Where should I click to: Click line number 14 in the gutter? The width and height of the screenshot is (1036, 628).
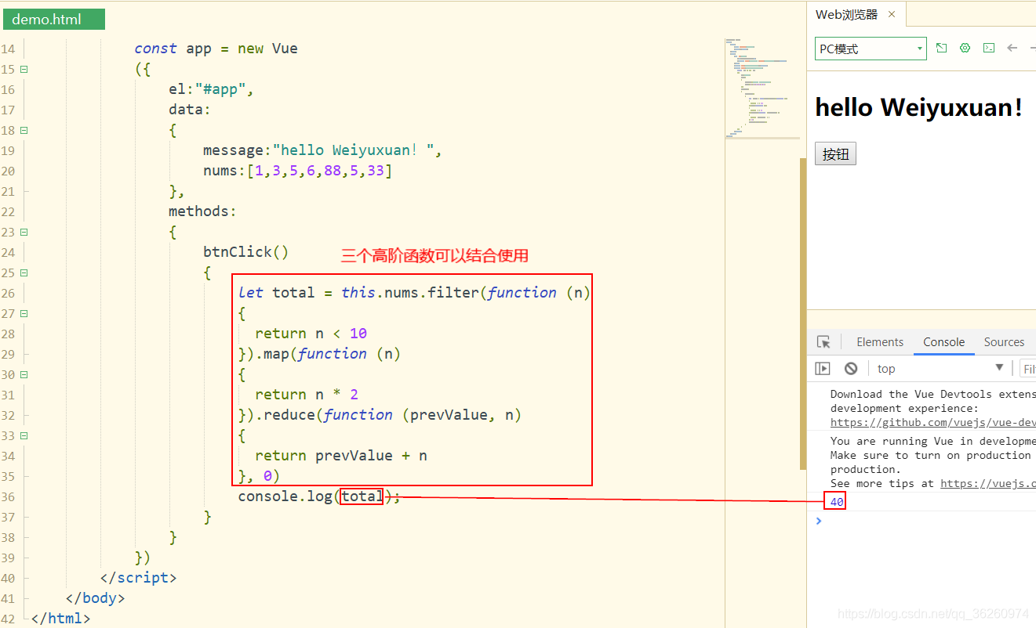coord(8,49)
